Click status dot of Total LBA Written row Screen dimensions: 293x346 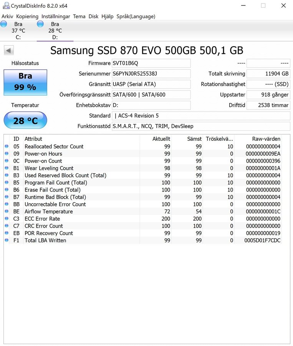[7, 240]
